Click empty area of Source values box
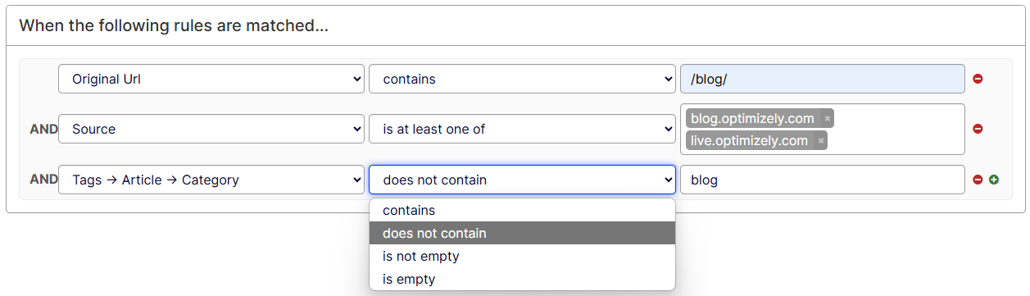The width and height of the screenshot is (1030, 296). click(897, 130)
